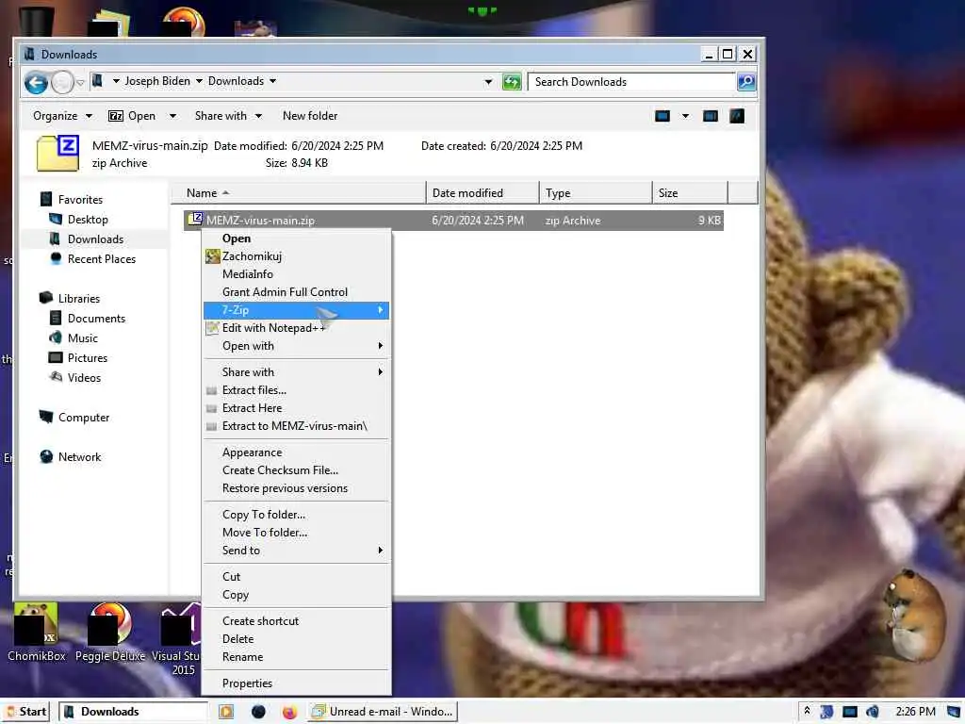Select Edit with Notepad++
The image size is (965, 724).
pos(296,327)
